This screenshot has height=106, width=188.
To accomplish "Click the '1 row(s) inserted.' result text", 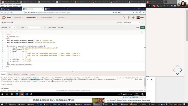I will click(6, 84).
